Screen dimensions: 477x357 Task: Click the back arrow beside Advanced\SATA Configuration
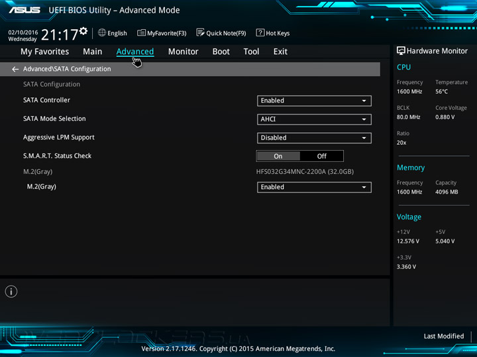point(15,69)
